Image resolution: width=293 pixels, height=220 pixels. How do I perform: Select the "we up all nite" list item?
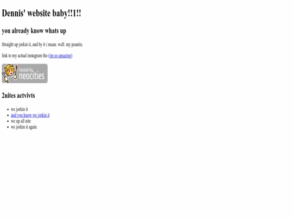tap(21, 121)
